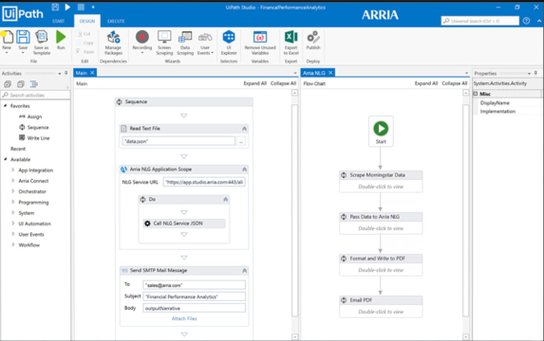The width and height of the screenshot is (544, 341).
Task: Click Export to Excel icon
Action: click(x=291, y=37)
